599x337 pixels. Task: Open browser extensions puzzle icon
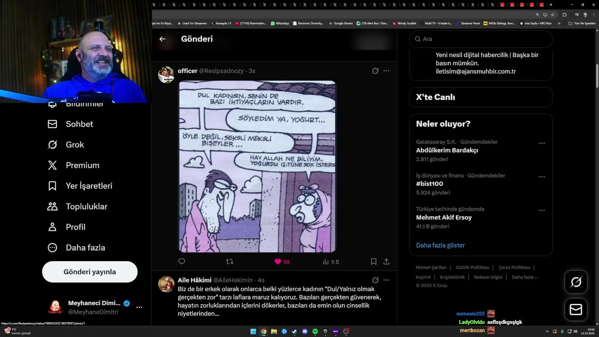point(564,15)
